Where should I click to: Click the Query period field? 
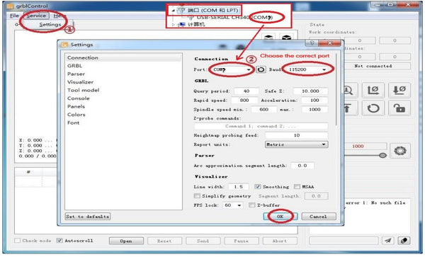(x=246, y=91)
